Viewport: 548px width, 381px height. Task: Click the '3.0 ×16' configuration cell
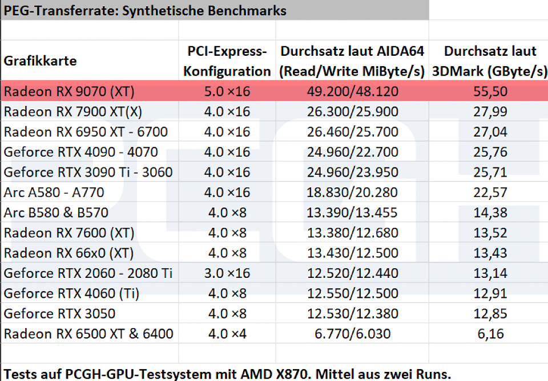tap(227, 273)
